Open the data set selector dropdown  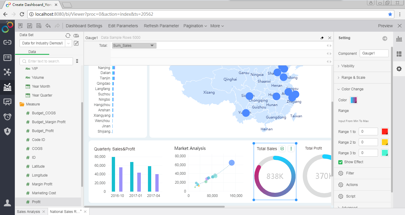(x=69, y=43)
